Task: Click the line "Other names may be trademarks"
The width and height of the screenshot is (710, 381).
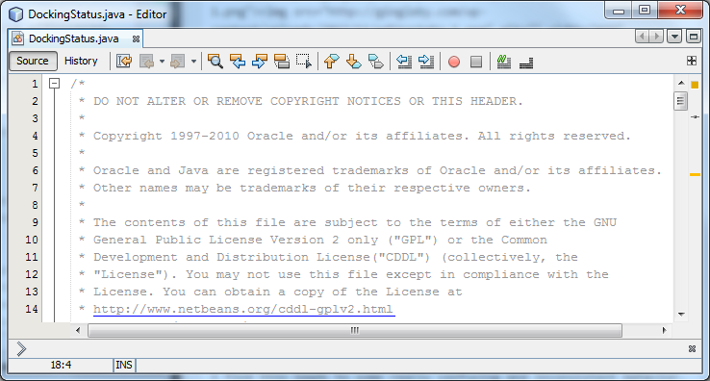Action: (304, 188)
